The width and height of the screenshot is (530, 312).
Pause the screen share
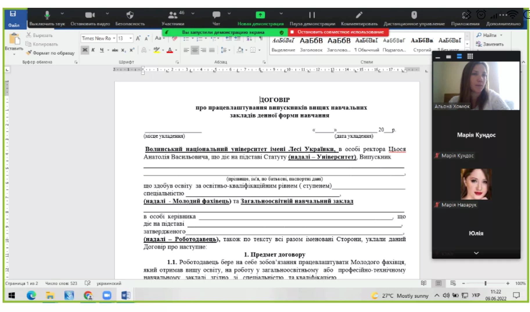click(312, 15)
